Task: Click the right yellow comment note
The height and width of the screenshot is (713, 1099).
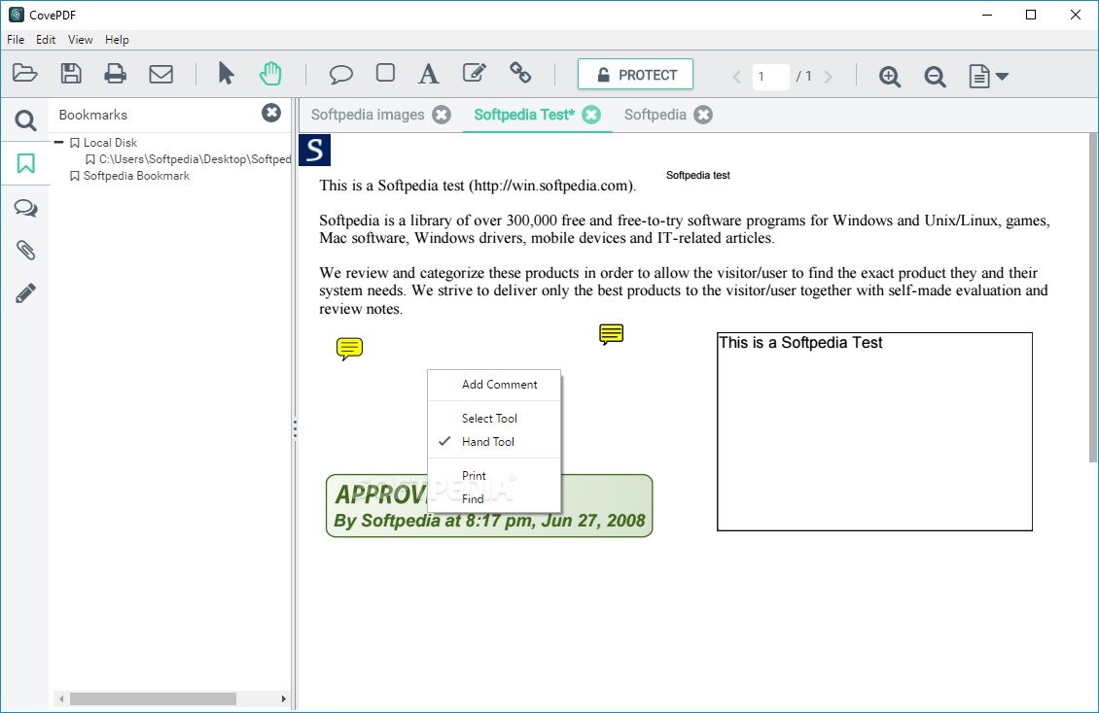Action: pos(611,334)
